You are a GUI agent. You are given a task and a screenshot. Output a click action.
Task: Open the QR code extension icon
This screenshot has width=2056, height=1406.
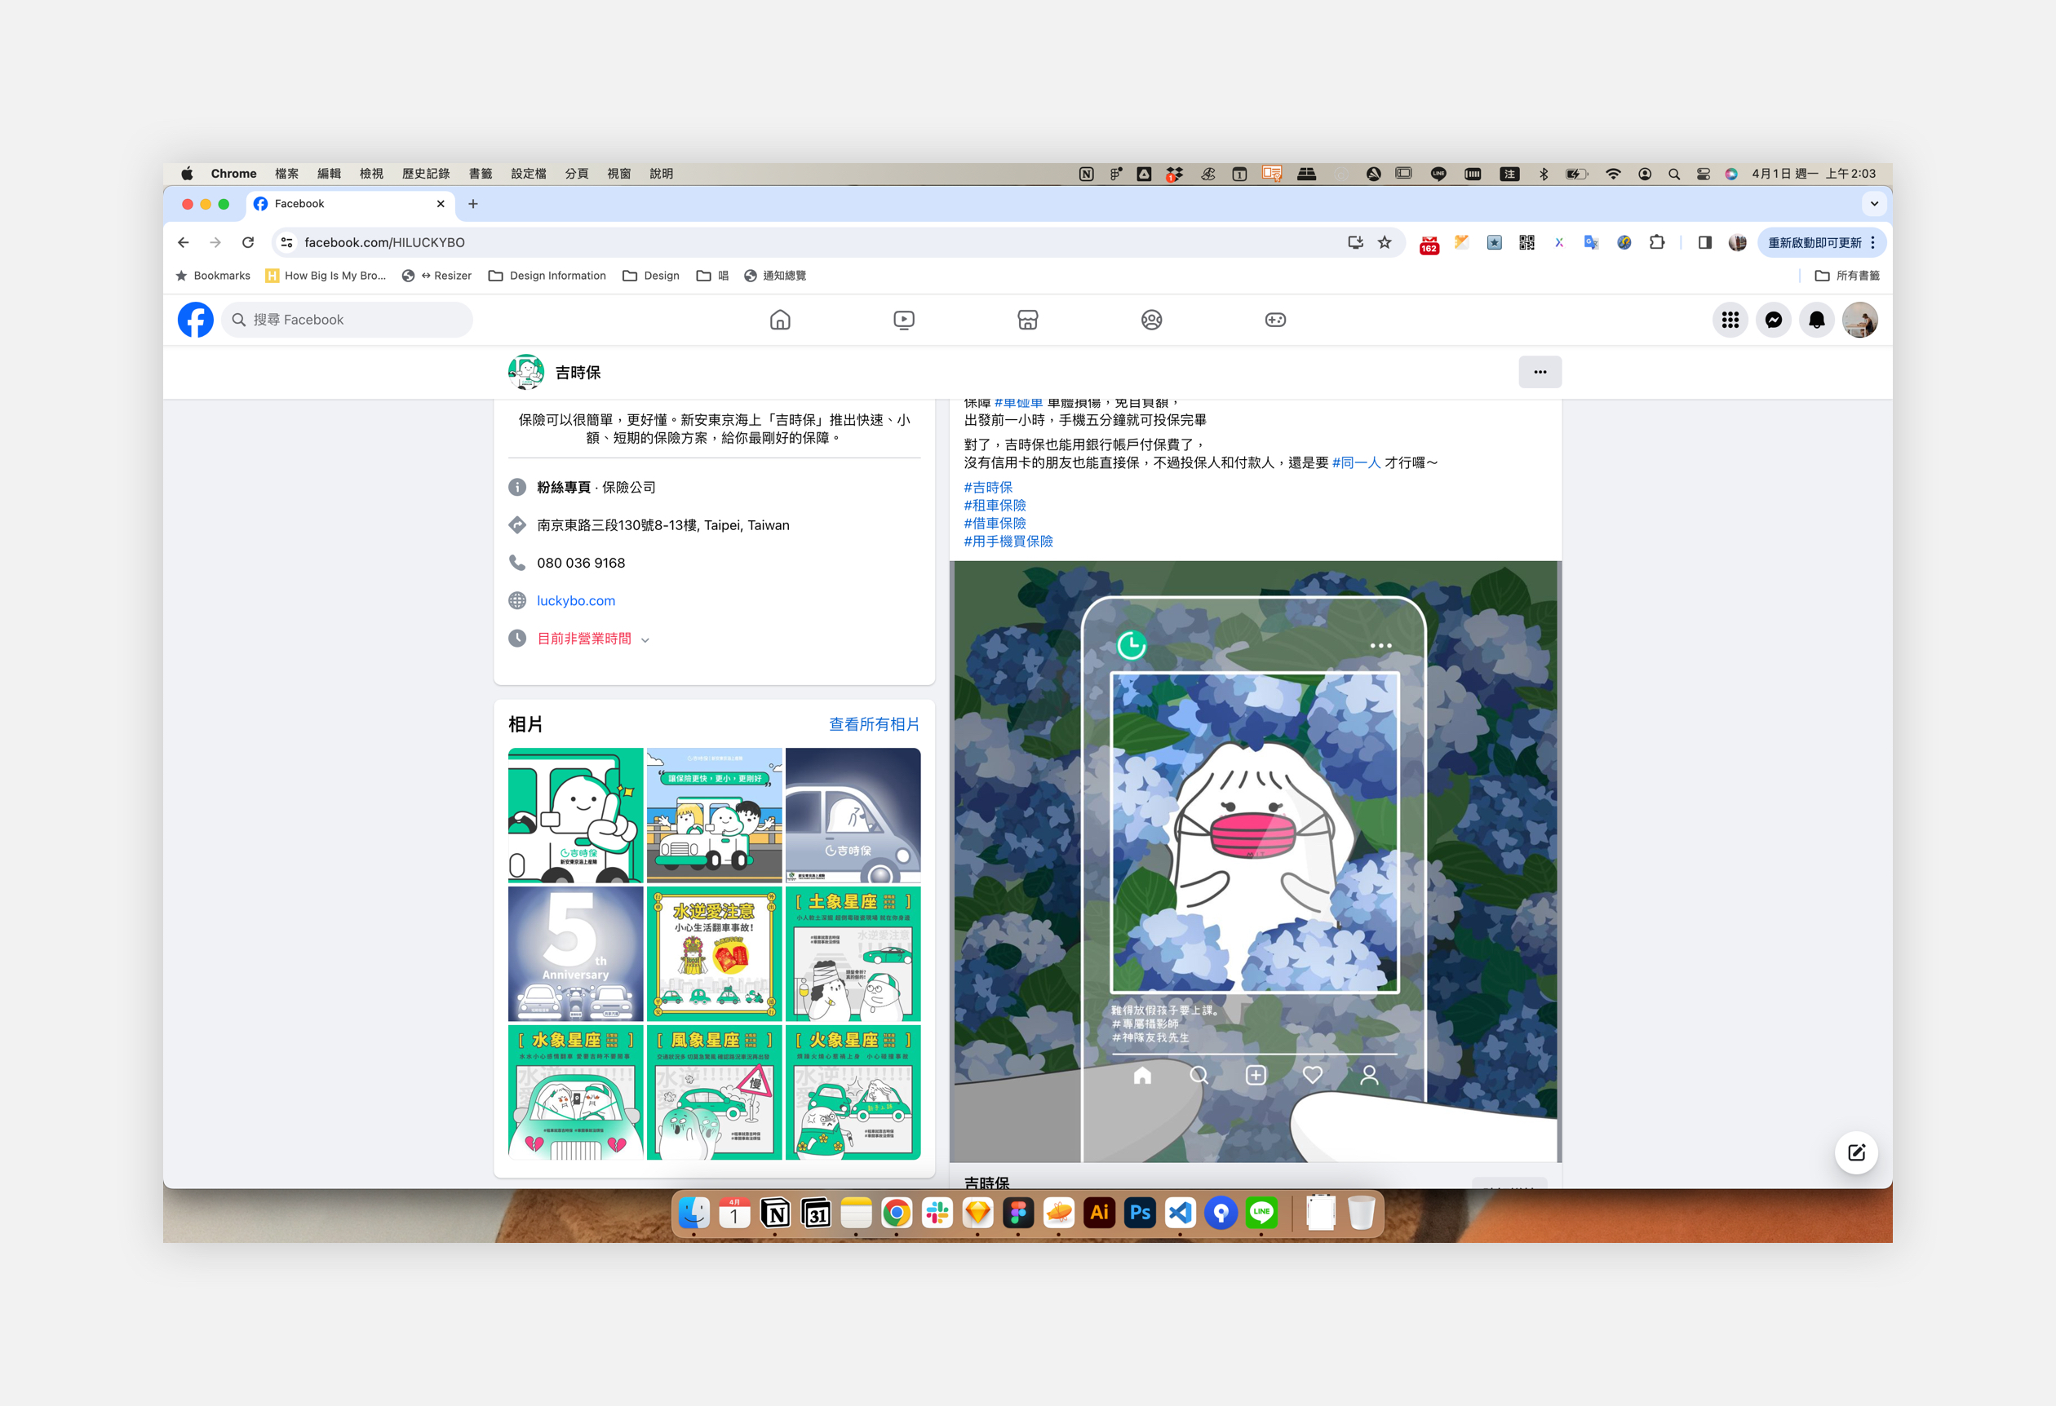[1527, 242]
